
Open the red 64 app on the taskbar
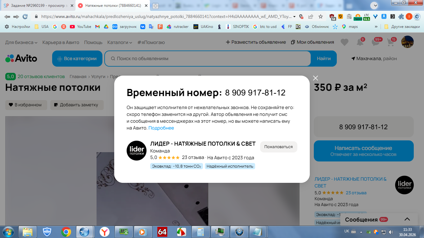(x=162, y=231)
